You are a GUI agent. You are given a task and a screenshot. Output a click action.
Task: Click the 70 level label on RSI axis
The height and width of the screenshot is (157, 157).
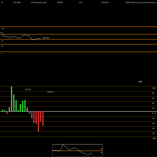point(2,36)
